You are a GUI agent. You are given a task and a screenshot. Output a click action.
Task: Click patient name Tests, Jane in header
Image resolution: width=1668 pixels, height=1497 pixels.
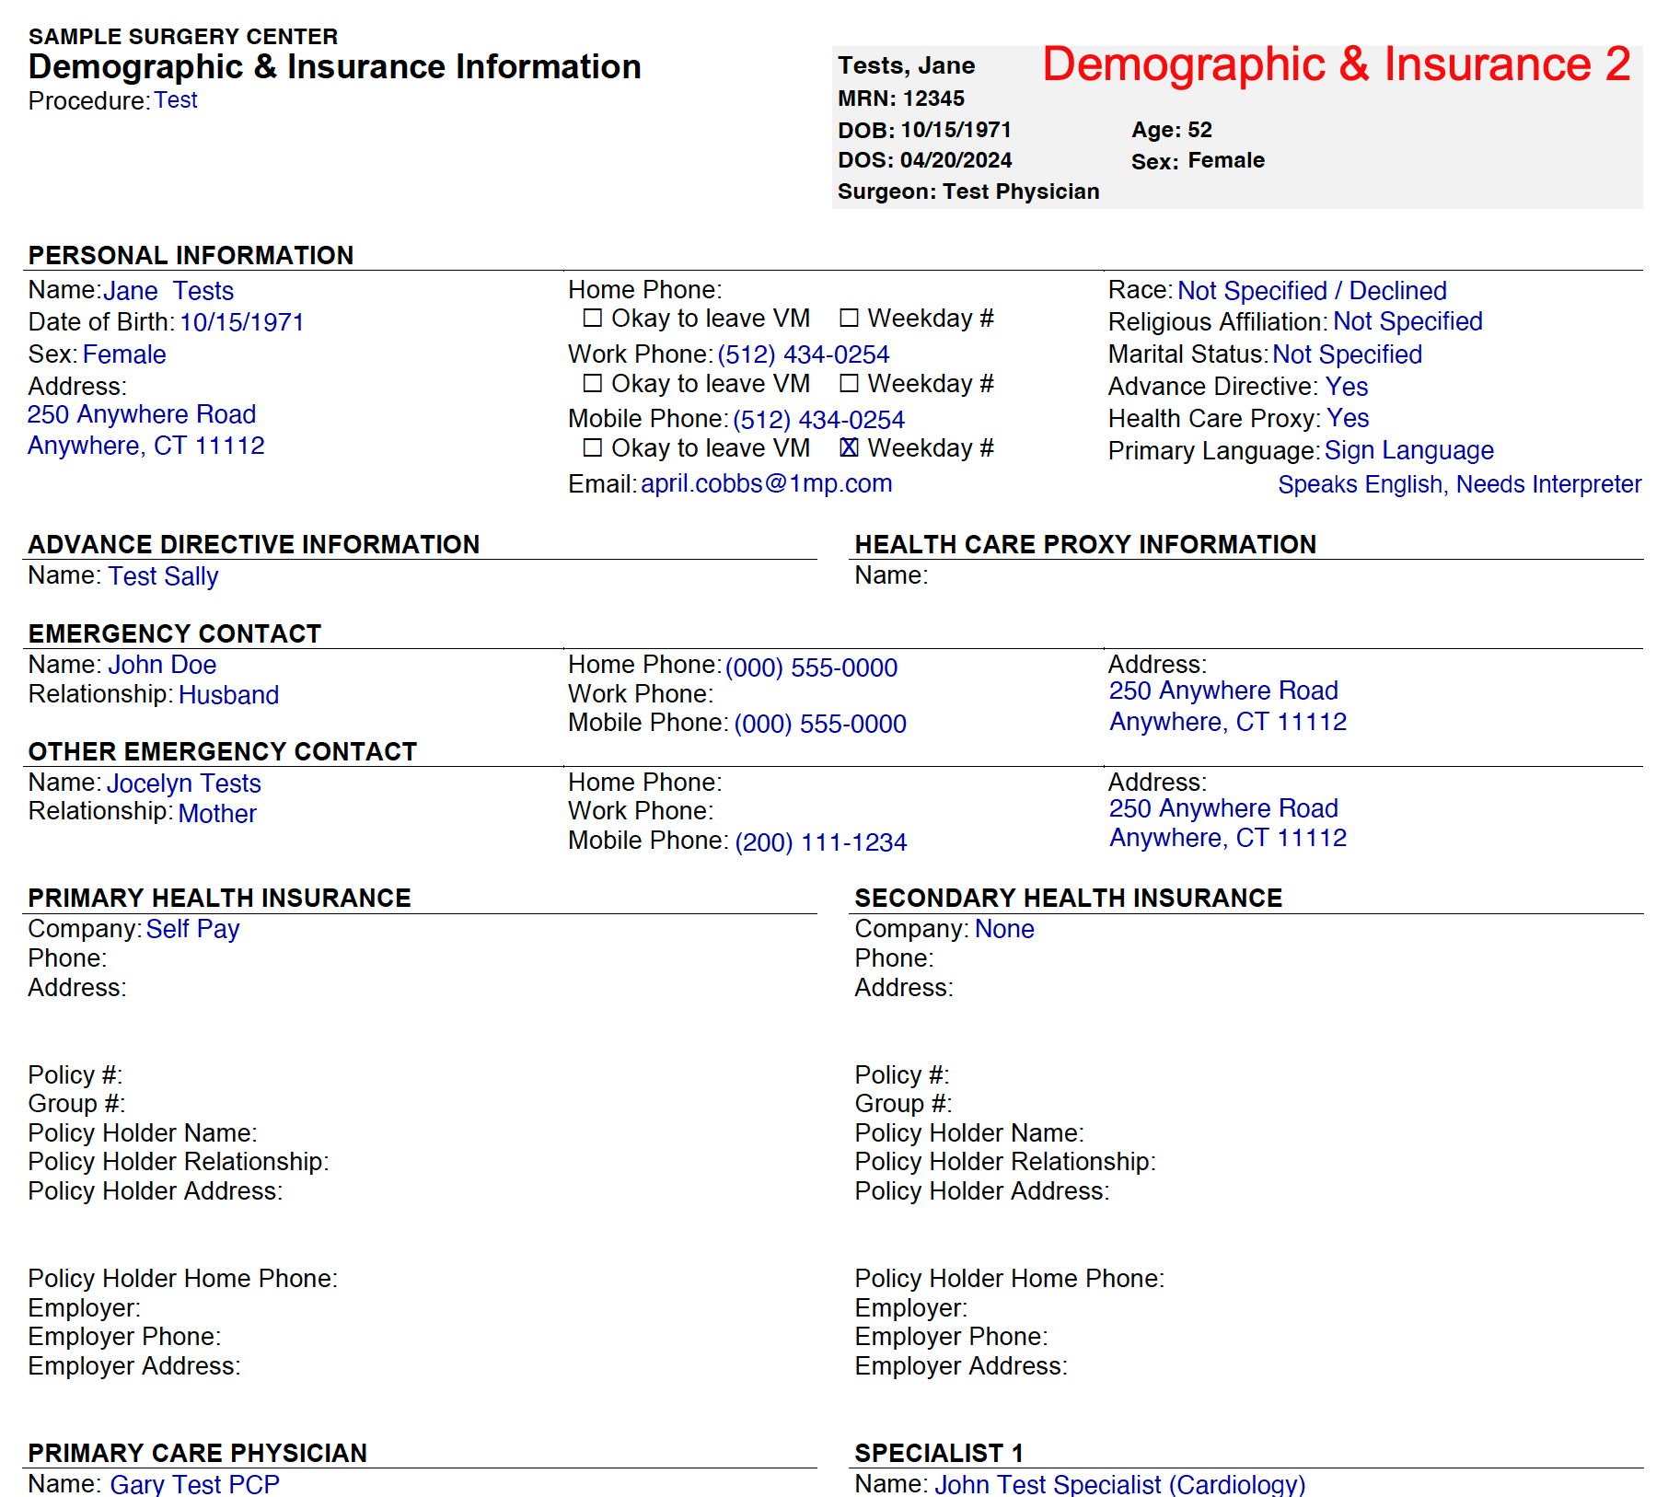[x=907, y=66]
